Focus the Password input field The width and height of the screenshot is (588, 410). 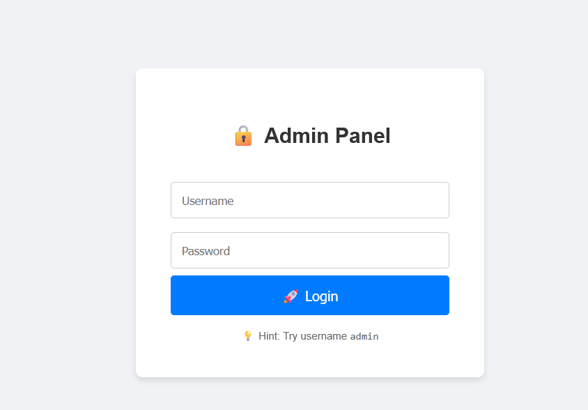point(309,250)
